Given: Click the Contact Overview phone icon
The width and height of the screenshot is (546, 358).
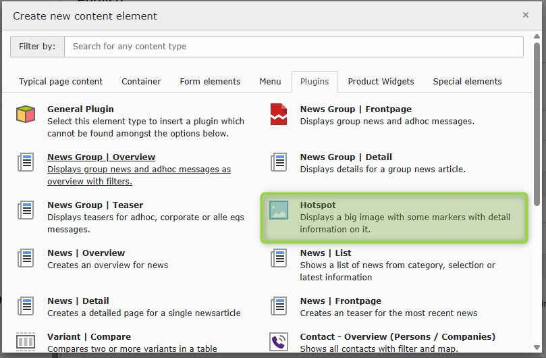Looking at the screenshot, I should coord(279,341).
